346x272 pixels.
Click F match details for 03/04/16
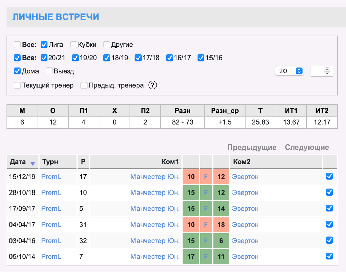point(206,241)
